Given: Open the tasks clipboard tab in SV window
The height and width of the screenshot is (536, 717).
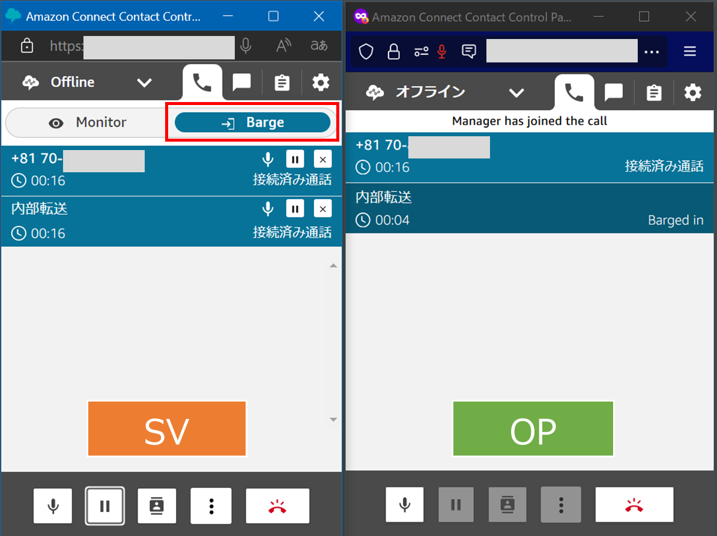Looking at the screenshot, I should (282, 83).
